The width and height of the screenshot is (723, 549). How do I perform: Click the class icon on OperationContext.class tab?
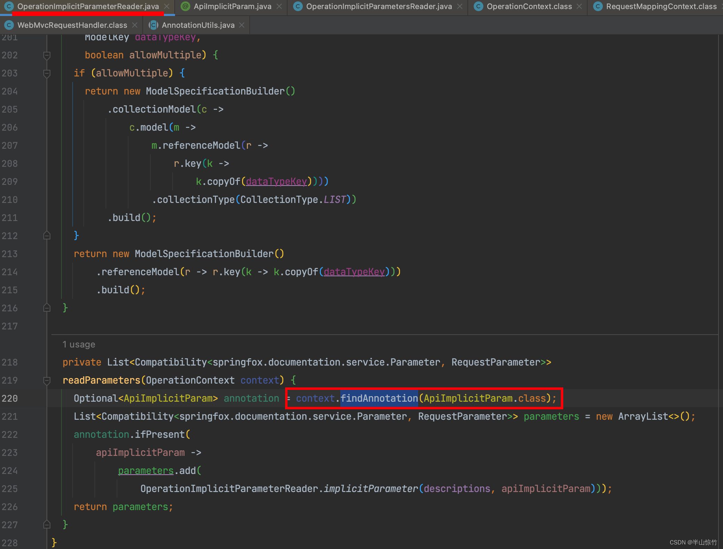pos(478,6)
